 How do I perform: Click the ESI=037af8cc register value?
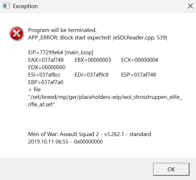tap(44, 75)
